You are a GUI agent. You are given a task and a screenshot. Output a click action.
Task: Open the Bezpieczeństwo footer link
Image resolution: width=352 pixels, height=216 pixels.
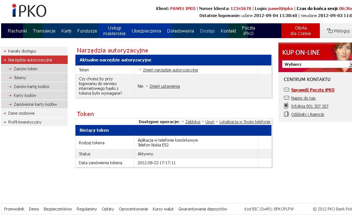(x=58, y=209)
